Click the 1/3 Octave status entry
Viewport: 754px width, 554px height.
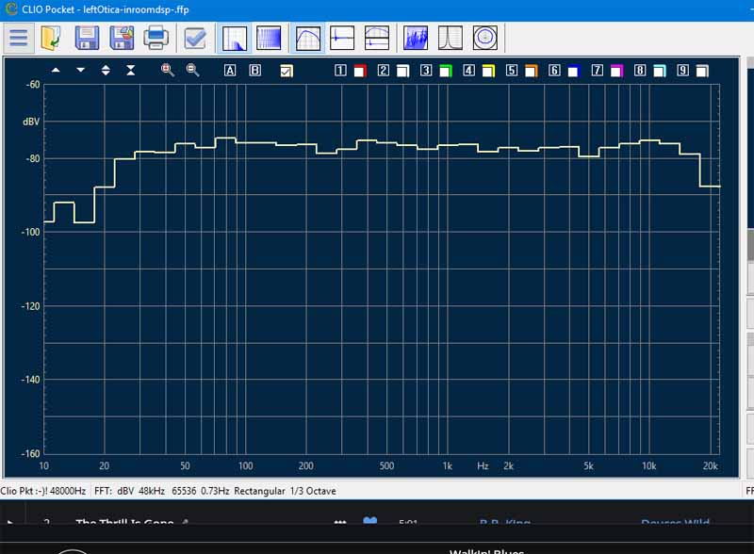tap(313, 491)
